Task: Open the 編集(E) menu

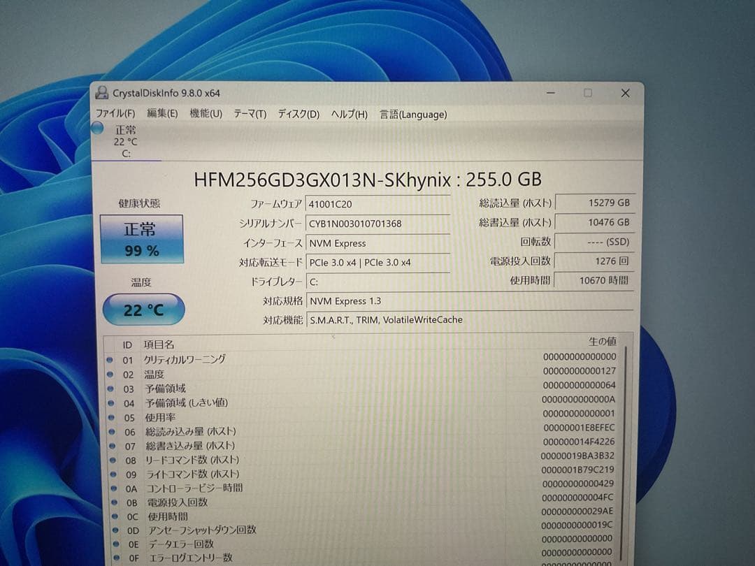Action: 161,113
